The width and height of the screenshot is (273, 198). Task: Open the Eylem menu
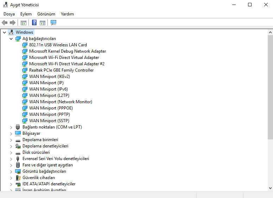[x=26, y=14]
